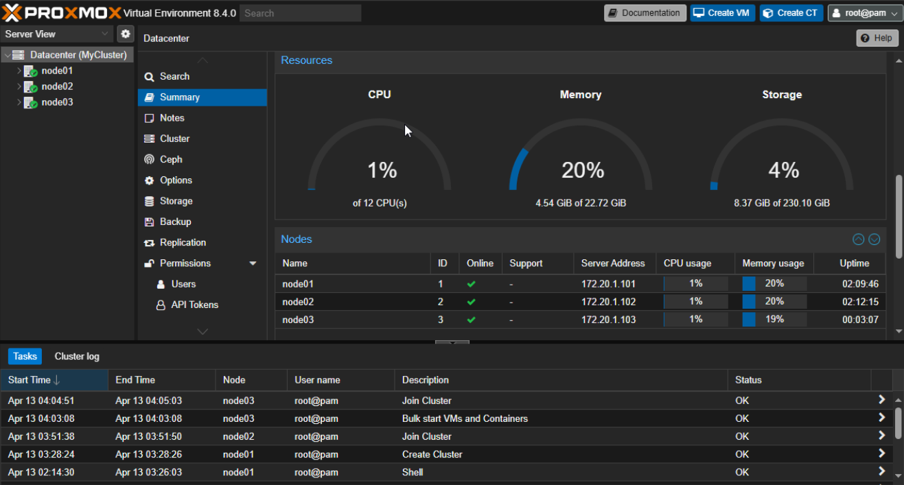
Task: Expand node01 in the resource tree
Action: (x=19, y=71)
